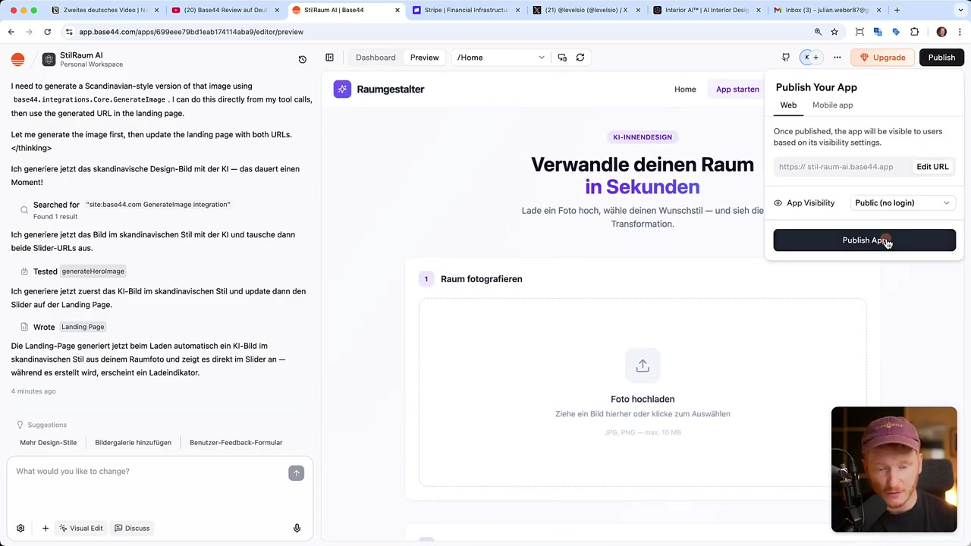Click the Foto hochladen upload area
This screenshot has height=546, width=971.
[x=643, y=393]
